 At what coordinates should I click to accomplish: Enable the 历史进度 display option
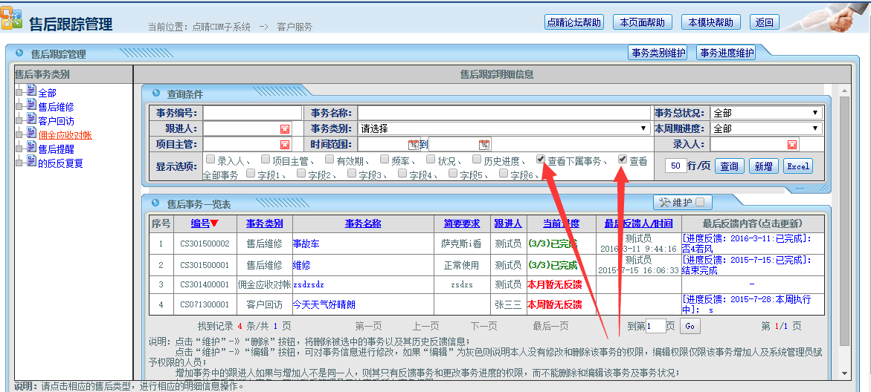click(x=477, y=159)
